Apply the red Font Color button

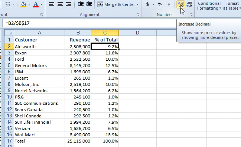tap(36, 4)
